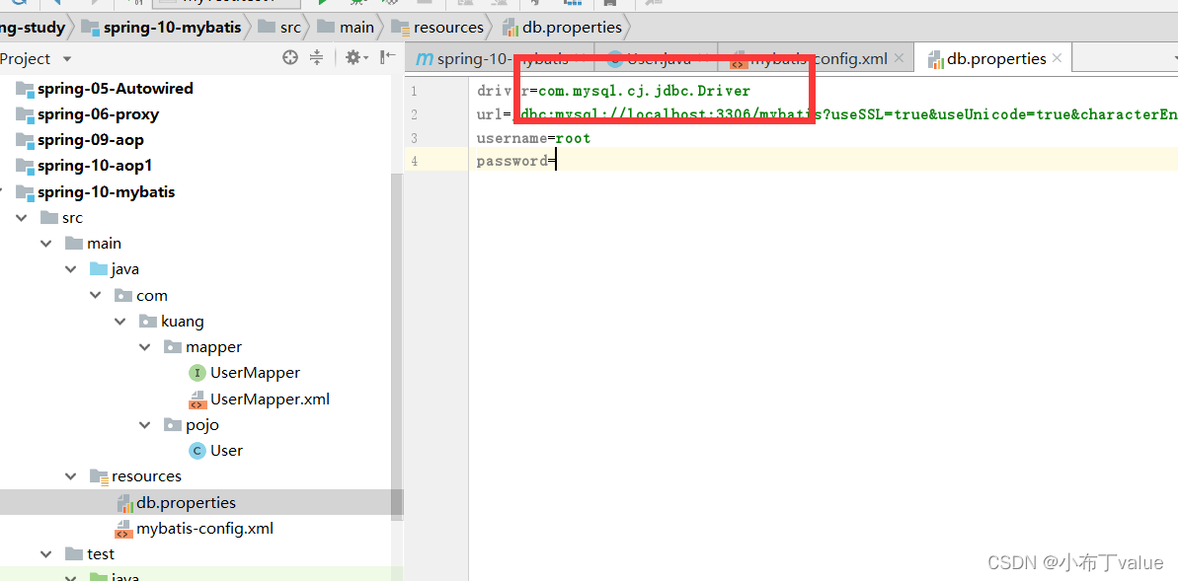The height and width of the screenshot is (581, 1178).
Task: Select db.properties file icon in tree
Action: (x=124, y=502)
